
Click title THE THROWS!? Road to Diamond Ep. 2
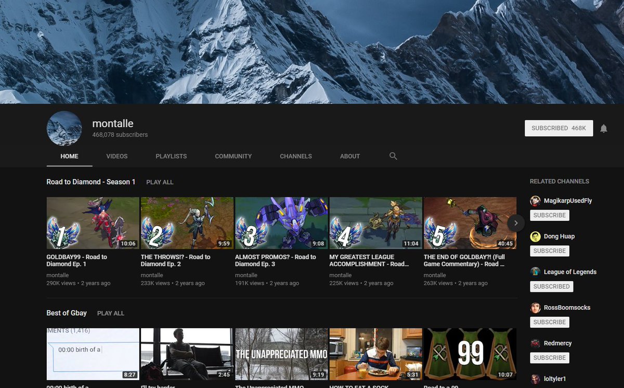(x=176, y=260)
